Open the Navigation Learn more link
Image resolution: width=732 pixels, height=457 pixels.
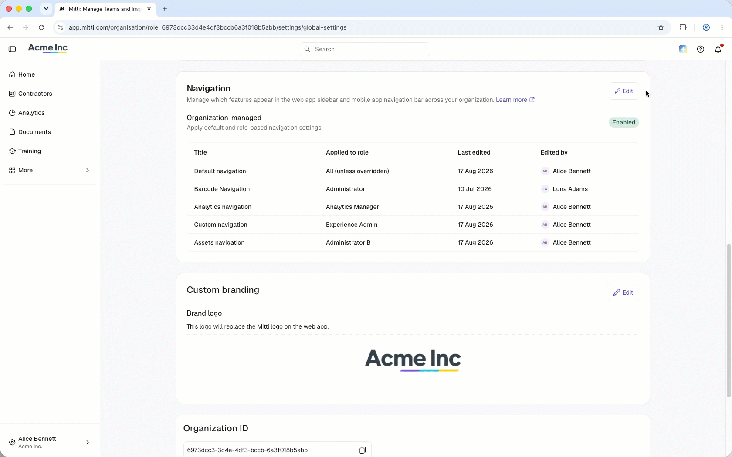515,100
